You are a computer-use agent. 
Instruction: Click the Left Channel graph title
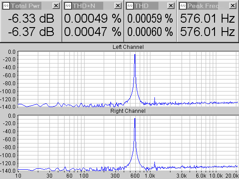pos(128,47)
